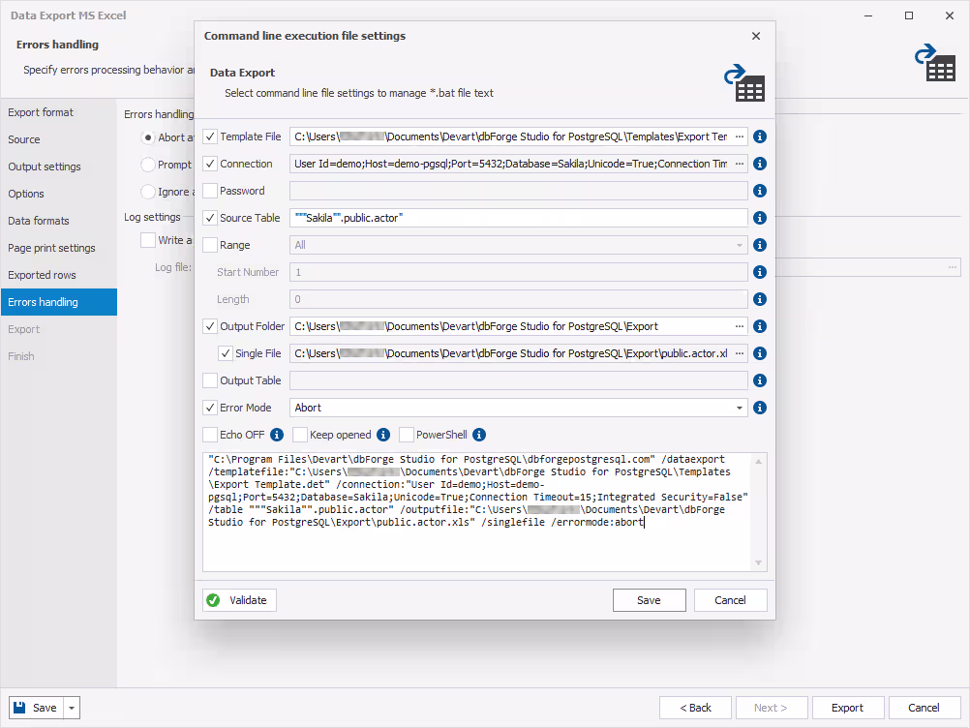Toggle Write log checkbox in Log settings

click(x=148, y=240)
